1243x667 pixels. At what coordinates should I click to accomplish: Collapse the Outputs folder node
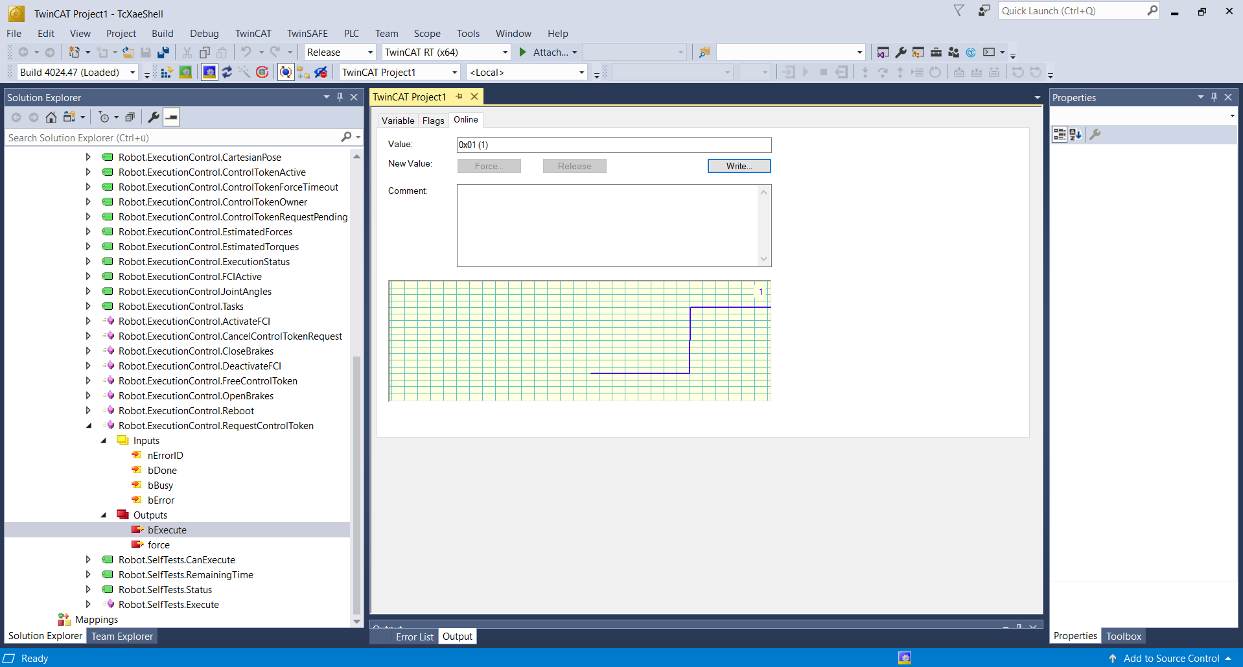[x=104, y=515]
